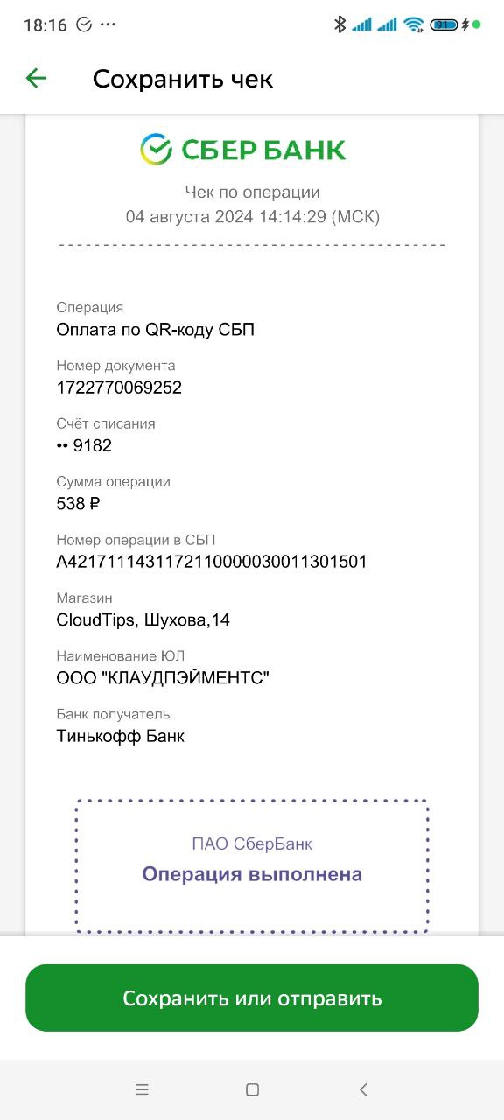Image resolution: width=504 pixels, height=1120 pixels.
Task: Tap the СБП operation number text
Action: [212, 562]
